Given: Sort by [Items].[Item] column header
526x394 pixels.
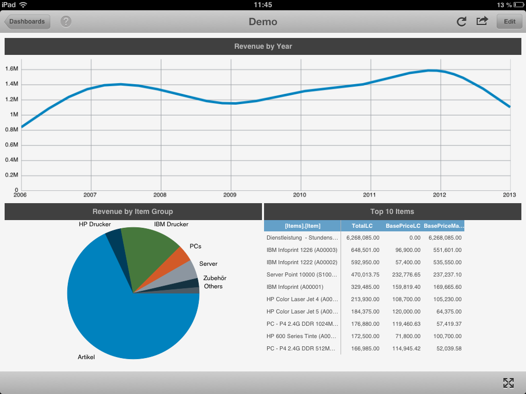Looking at the screenshot, I should coord(303,226).
